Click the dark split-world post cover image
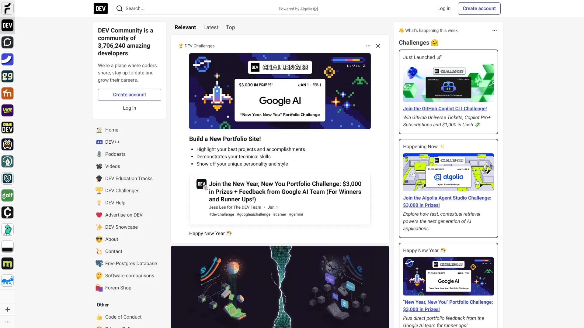584x328 pixels. (x=280, y=287)
